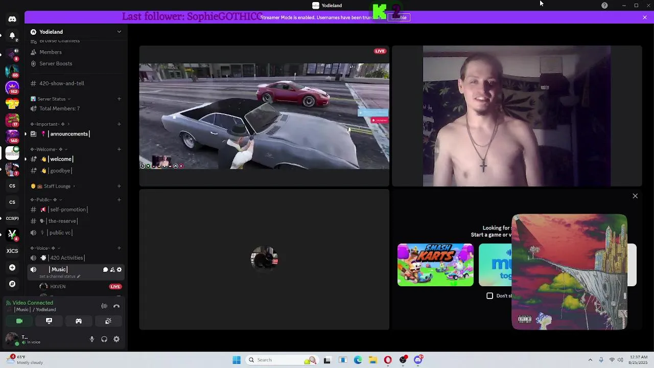This screenshot has height=368, width=654.
Task: Click the Windows taskbar Search box
Action: [282, 360]
